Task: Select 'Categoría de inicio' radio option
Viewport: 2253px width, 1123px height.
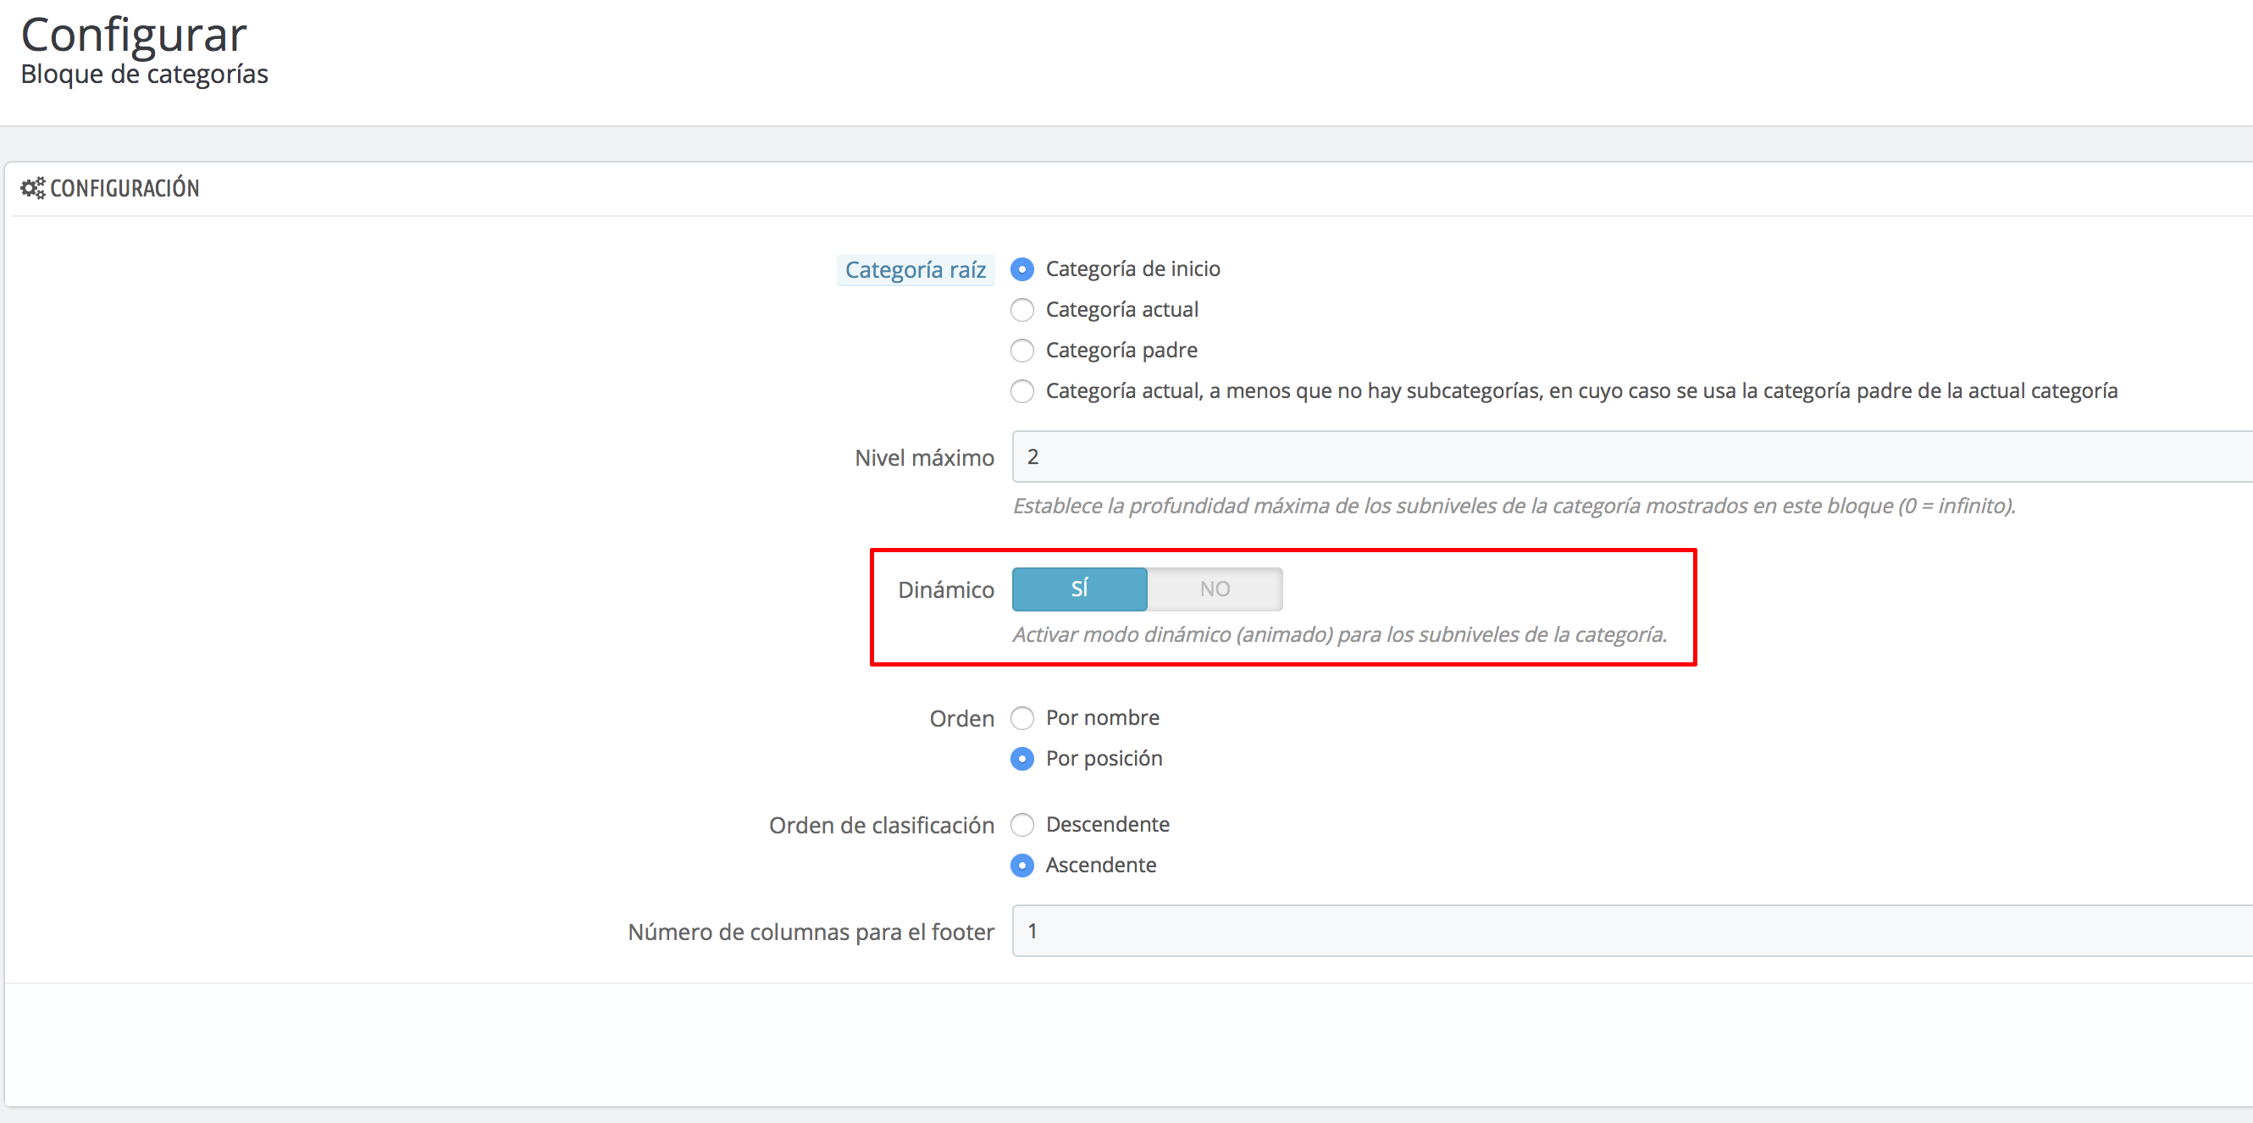Action: pyautogui.click(x=1021, y=269)
